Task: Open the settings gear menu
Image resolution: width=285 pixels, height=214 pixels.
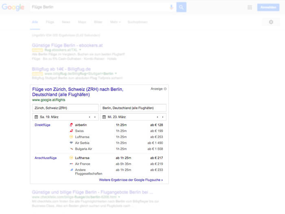Action: coord(271,22)
